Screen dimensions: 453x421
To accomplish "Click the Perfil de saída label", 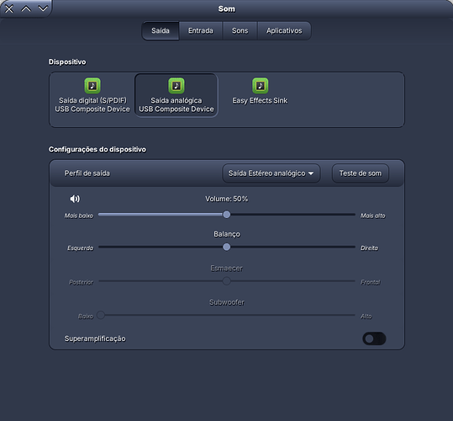I will click(87, 173).
